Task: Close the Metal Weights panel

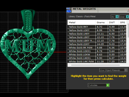Action: (128, 10)
